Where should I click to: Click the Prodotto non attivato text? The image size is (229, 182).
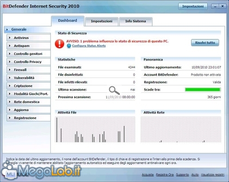coord(206,75)
